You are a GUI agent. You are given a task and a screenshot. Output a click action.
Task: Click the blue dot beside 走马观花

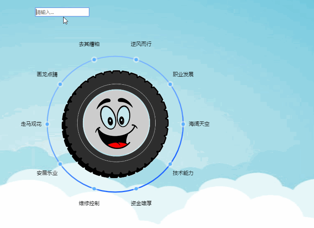(x=47, y=124)
